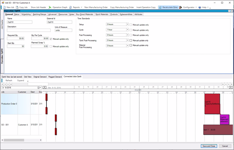
Task: Toggle Tank Post-Processing Manual update only checkbox
Action: (x=131, y=40)
